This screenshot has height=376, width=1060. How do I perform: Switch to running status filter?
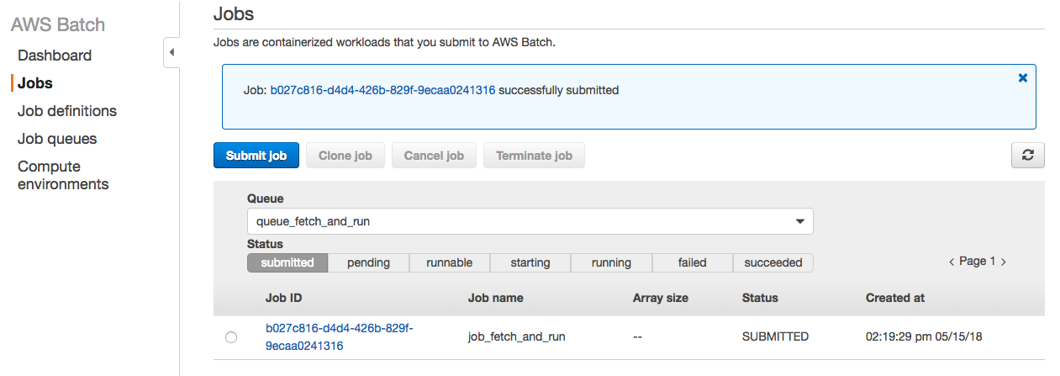(611, 262)
